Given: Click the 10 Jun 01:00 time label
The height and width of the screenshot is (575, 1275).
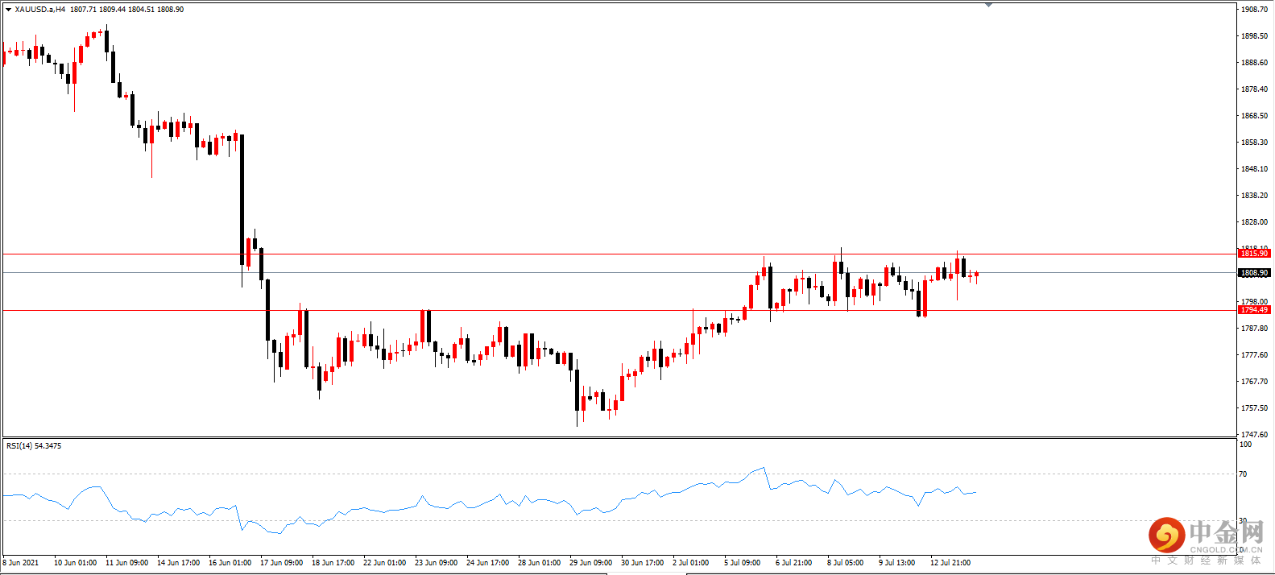Looking at the screenshot, I should coord(75,563).
